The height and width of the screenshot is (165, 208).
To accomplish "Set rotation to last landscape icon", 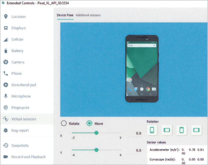I will (x=196, y=130).
